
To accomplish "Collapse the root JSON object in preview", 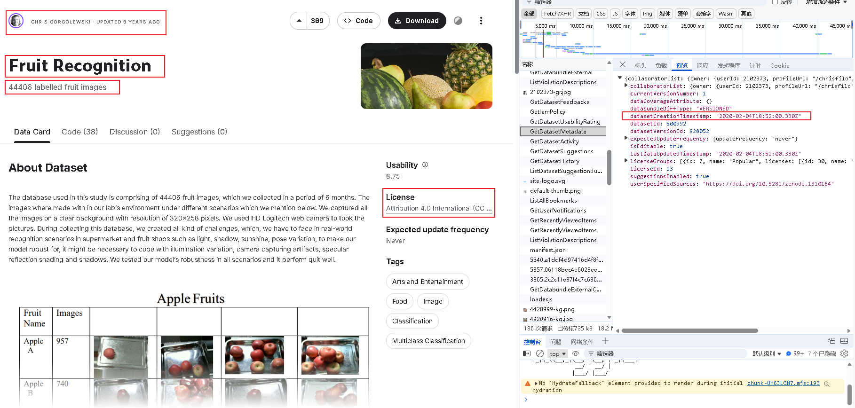I will pos(620,78).
